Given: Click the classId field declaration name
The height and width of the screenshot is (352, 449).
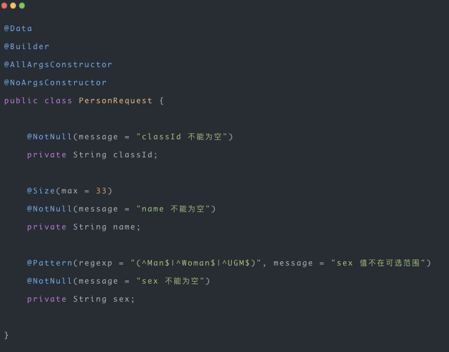Looking at the screenshot, I should coord(133,155).
